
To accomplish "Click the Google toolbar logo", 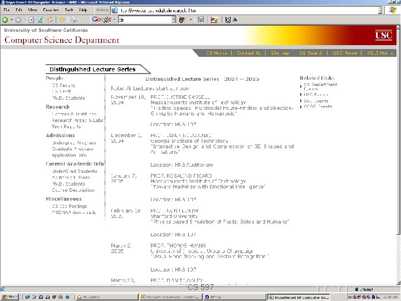I will [102, 20].
